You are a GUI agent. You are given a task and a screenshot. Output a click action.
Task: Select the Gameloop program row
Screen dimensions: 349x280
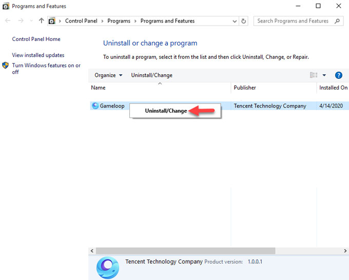click(x=220, y=105)
